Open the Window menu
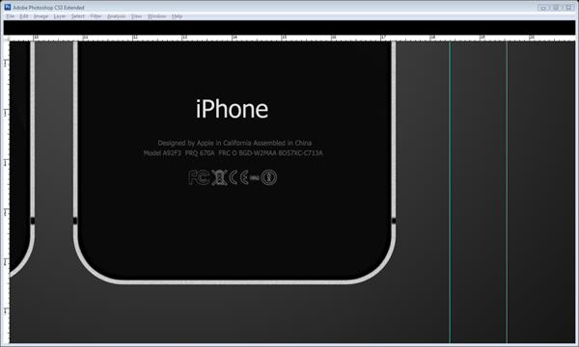The height and width of the screenshot is (347, 579). point(157,16)
